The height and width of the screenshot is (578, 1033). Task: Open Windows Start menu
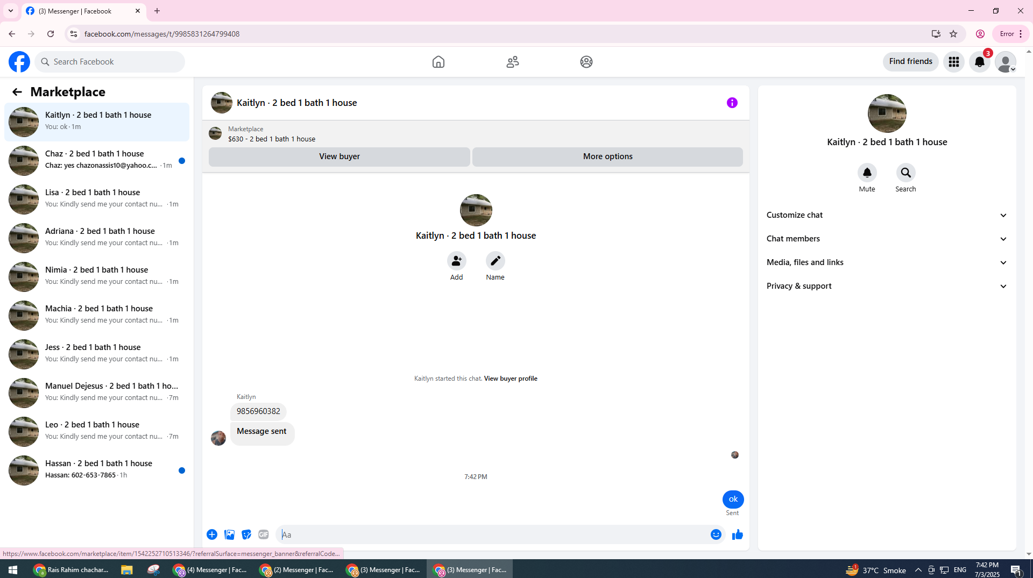[x=13, y=570]
